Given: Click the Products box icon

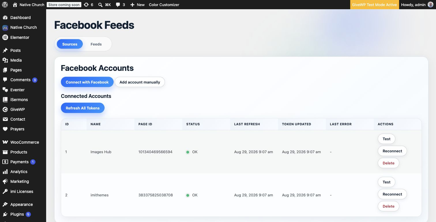Looking at the screenshot, I should tap(5, 152).
